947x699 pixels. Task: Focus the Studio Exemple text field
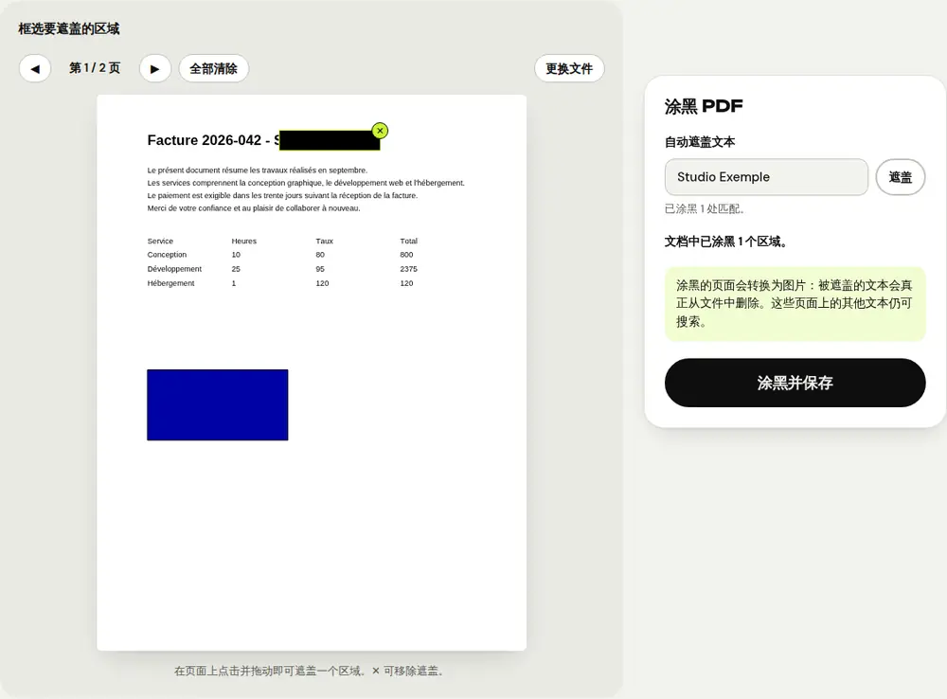(x=766, y=177)
